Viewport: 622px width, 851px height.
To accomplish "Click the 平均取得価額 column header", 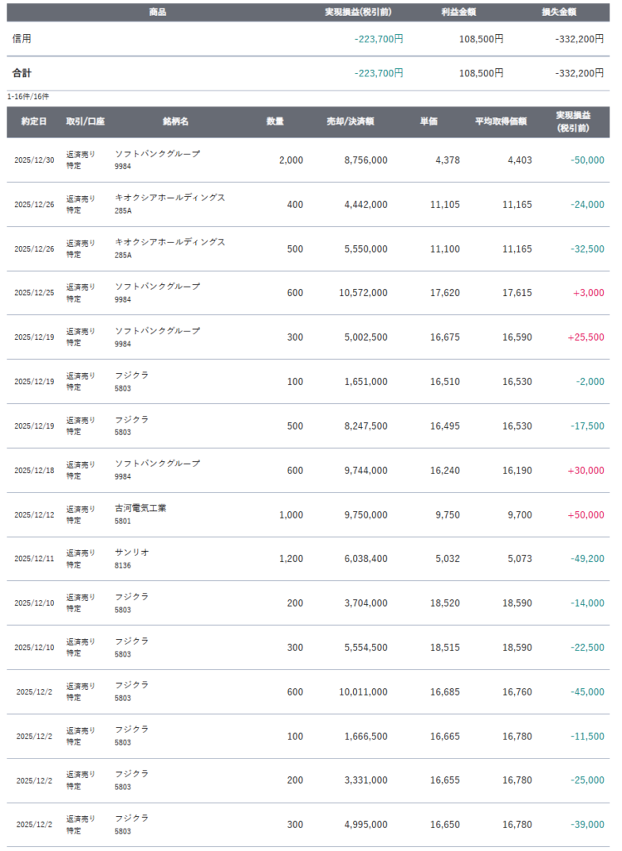I will point(501,121).
